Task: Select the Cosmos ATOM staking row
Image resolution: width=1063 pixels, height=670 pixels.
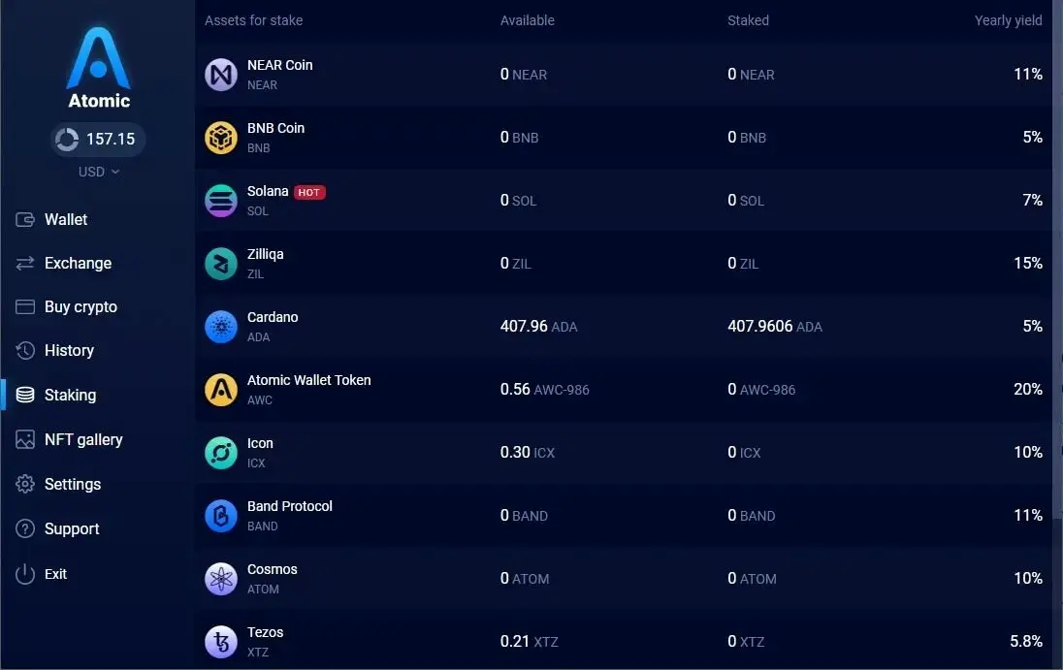Action: tap(621, 579)
